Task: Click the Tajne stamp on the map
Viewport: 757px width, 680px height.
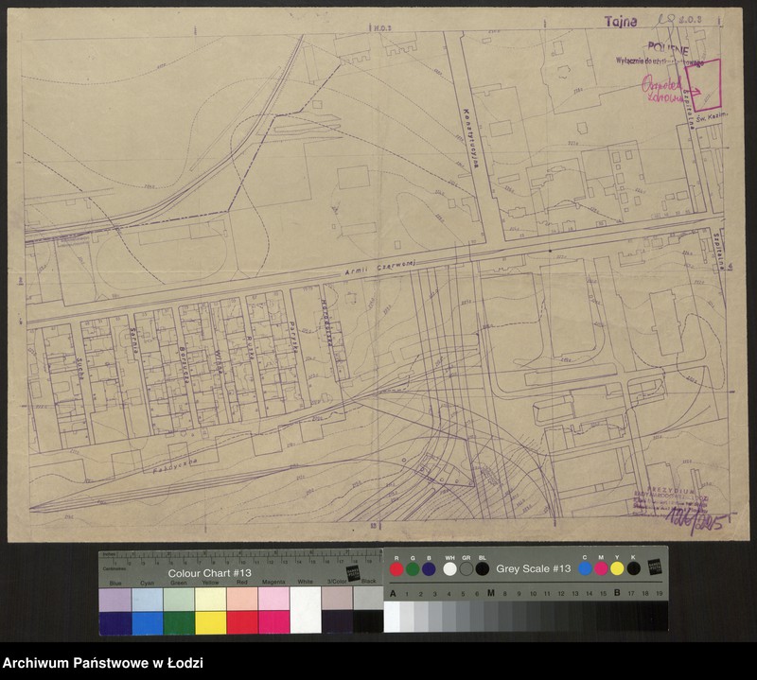Action: [x=621, y=21]
